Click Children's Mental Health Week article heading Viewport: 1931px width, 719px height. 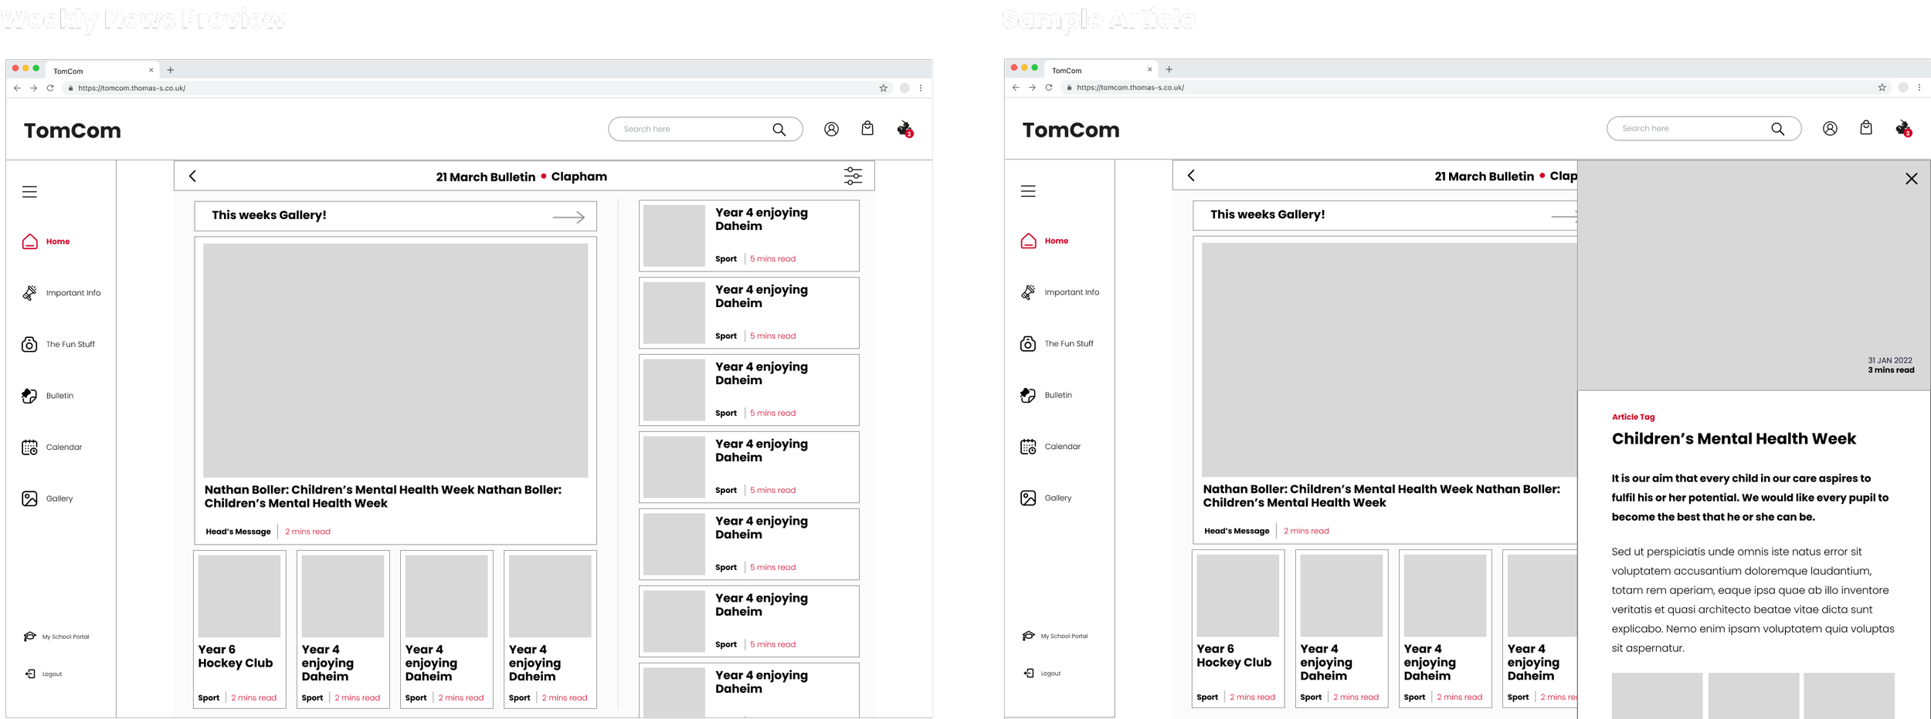point(1733,439)
